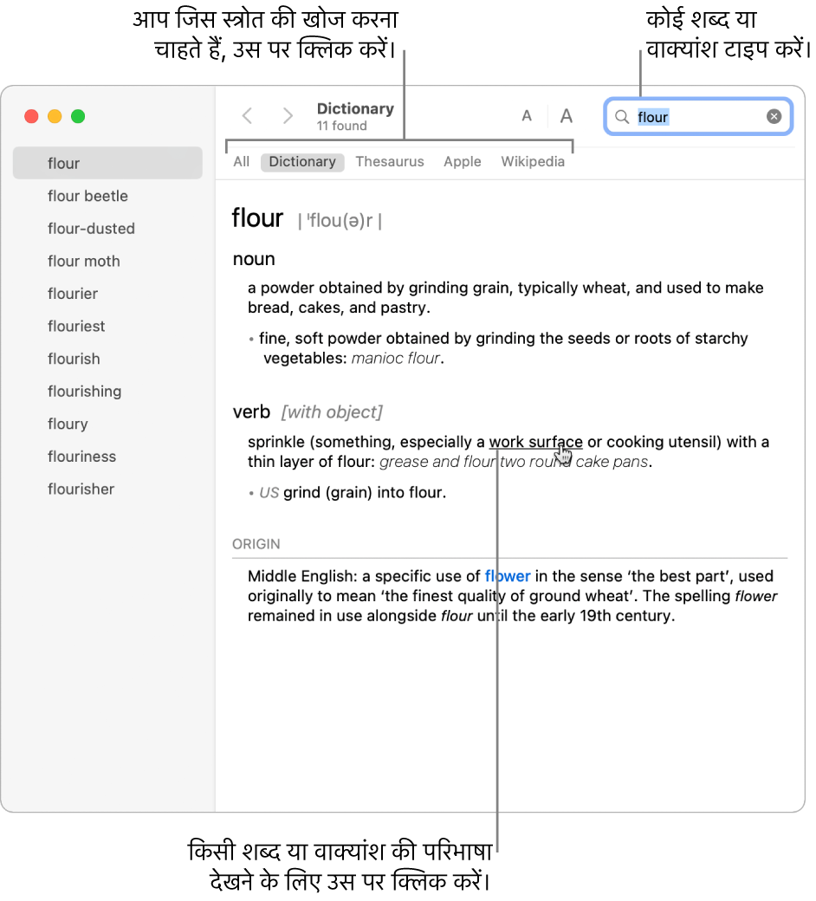
Task: Minimize the window with the yellow button
Action: coord(55,117)
